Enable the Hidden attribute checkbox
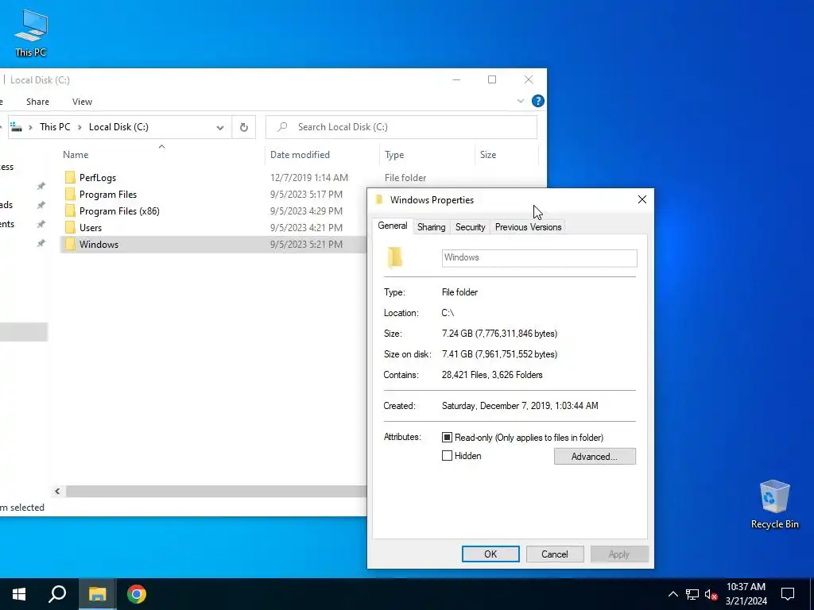This screenshot has height=610, width=814. 447,455
